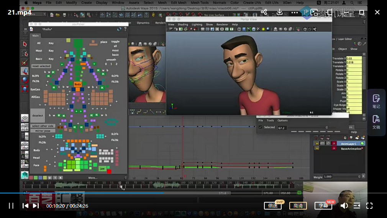Viewport: 387px width, 218px height.
Task: Choose the Scale tool cube icon
Action: 25,89
